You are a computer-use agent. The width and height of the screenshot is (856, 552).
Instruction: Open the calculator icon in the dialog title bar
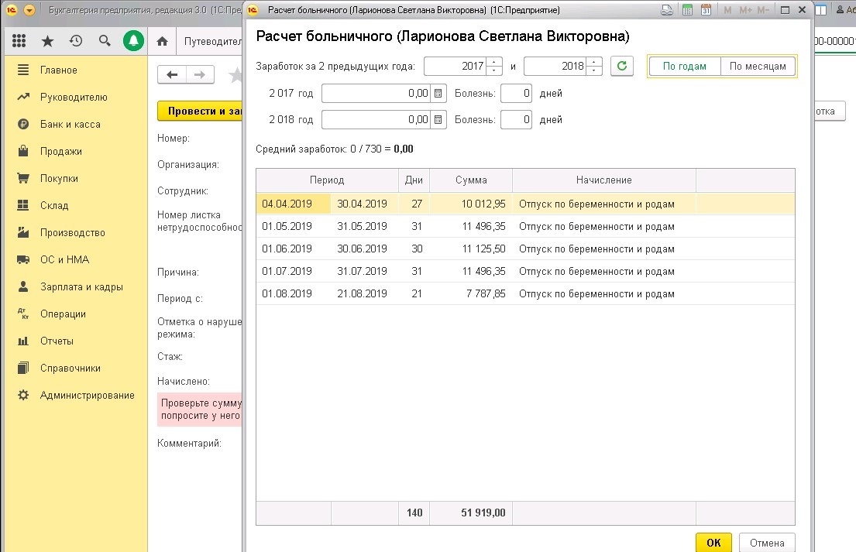688,10
